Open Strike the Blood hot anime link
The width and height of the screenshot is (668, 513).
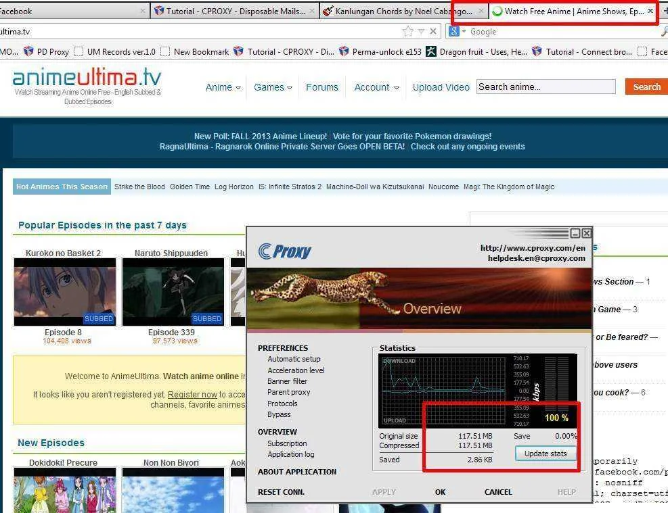[139, 187]
